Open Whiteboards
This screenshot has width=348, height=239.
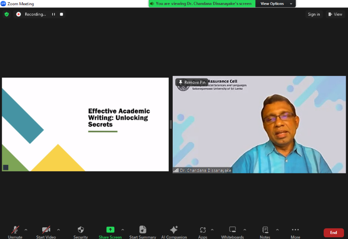click(233, 230)
